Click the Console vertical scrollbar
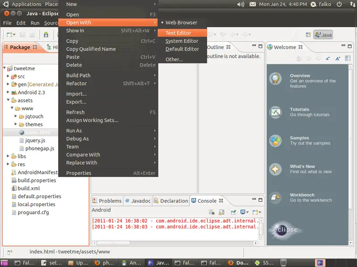The width and height of the screenshot is (357, 267). [261, 229]
